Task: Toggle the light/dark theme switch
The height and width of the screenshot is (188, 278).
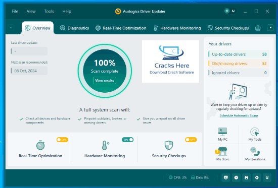Action: 230,11
